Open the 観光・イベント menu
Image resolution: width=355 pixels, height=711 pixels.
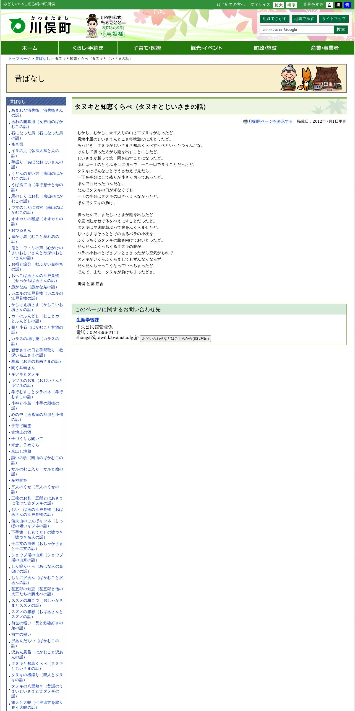[206, 48]
